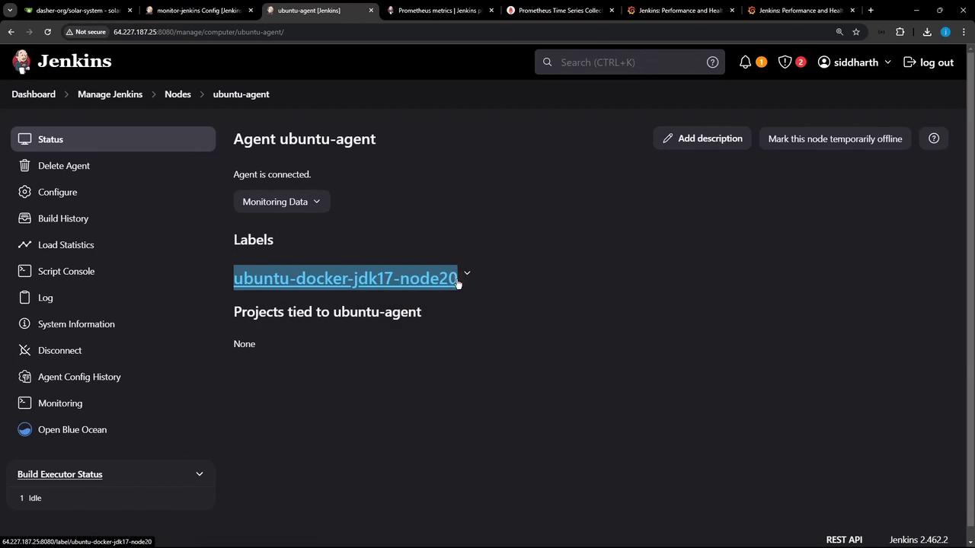This screenshot has height=548, width=975.
Task: Click the notifications bell icon
Action: (745, 62)
